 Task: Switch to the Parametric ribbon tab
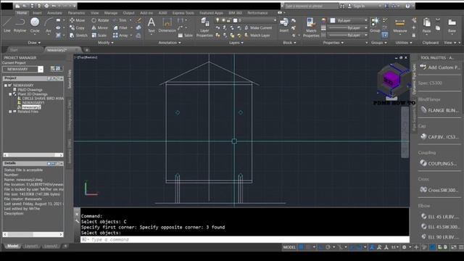(x=76, y=13)
